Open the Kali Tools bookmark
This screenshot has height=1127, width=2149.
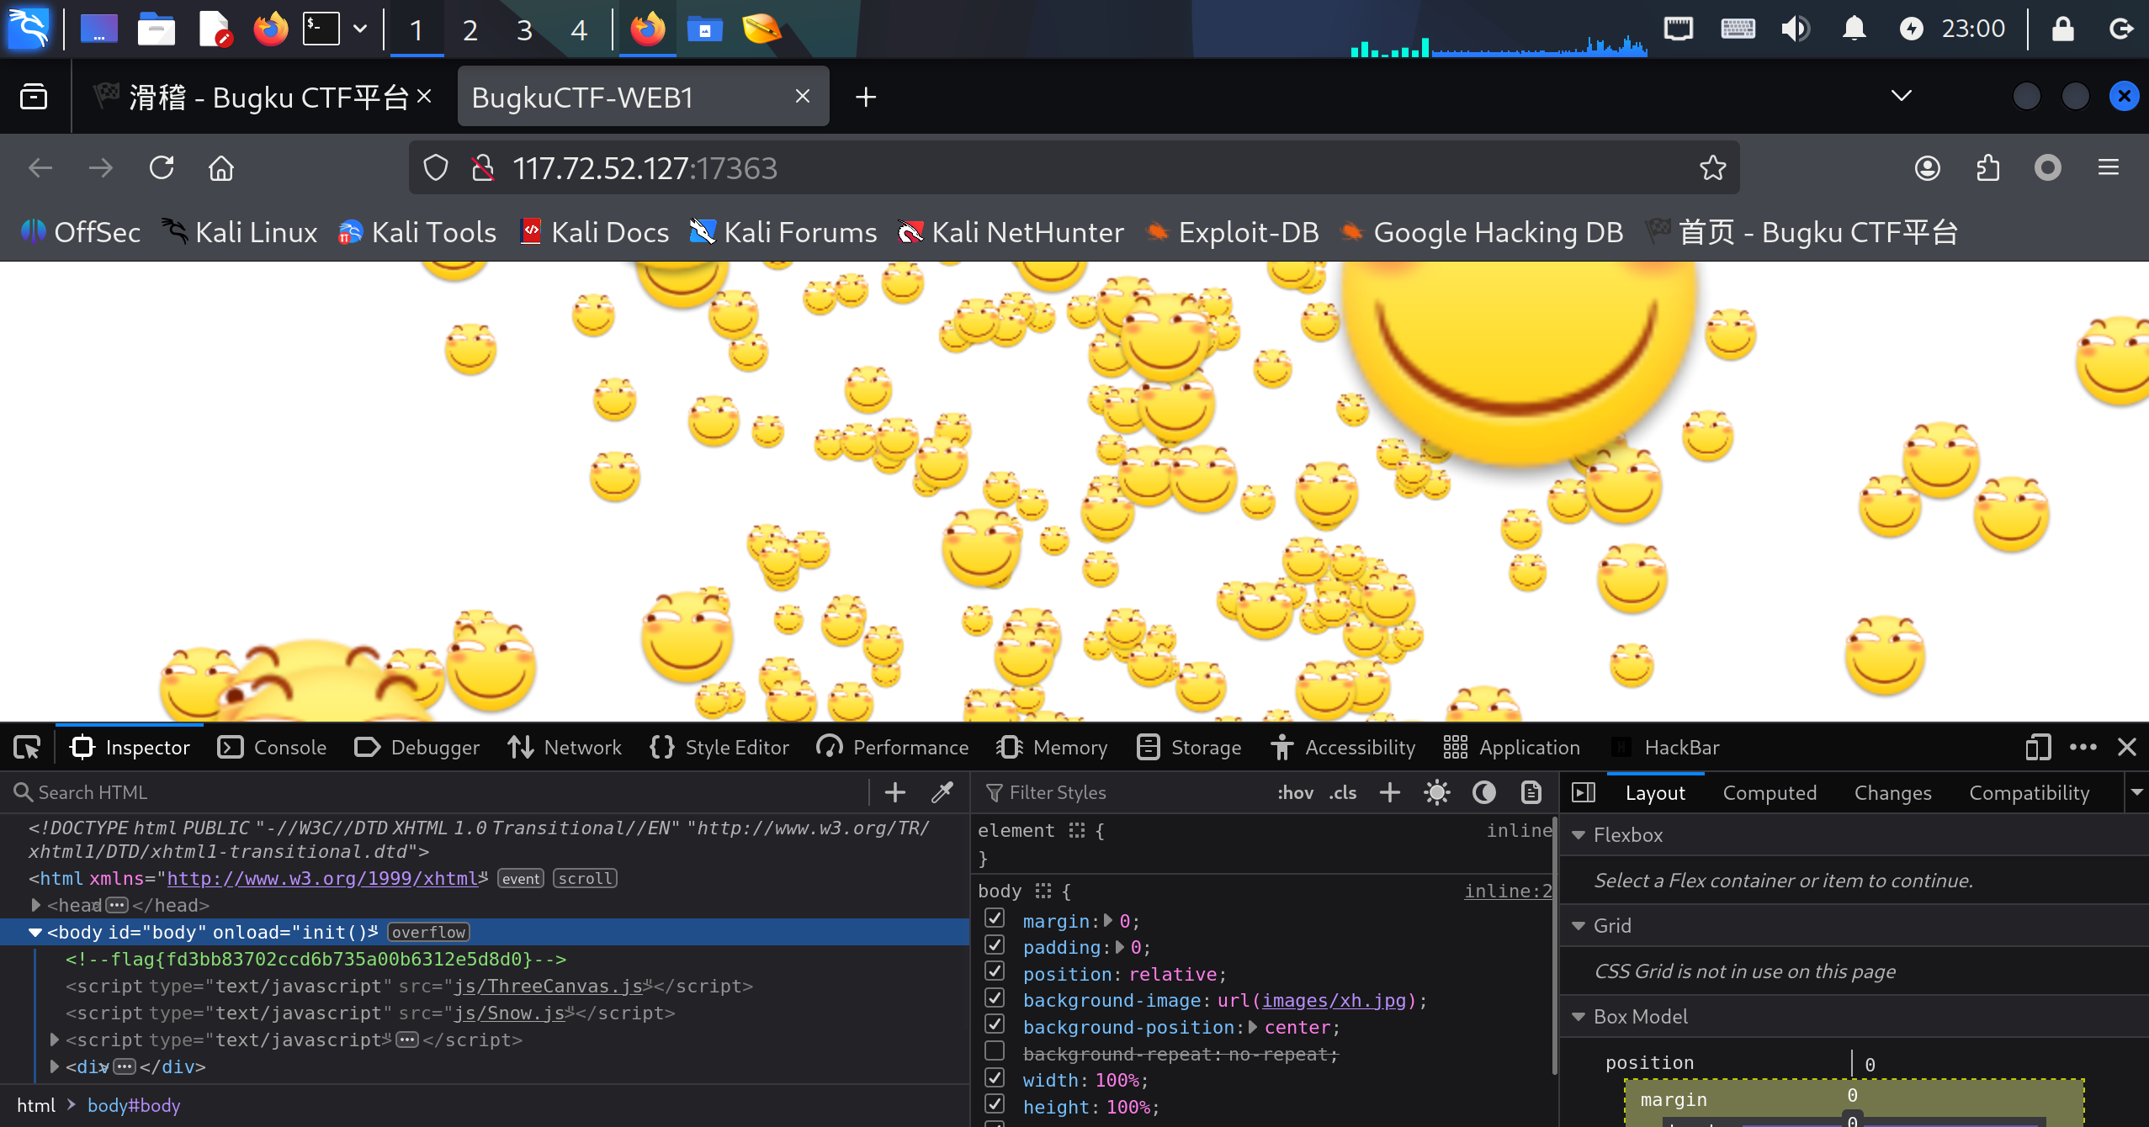(417, 232)
